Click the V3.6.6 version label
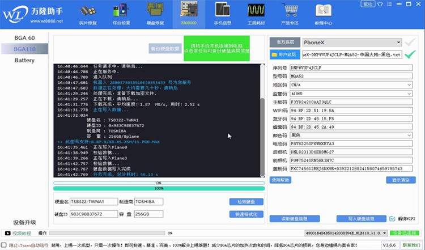Viewport: 425px width, 250px height. (389, 245)
